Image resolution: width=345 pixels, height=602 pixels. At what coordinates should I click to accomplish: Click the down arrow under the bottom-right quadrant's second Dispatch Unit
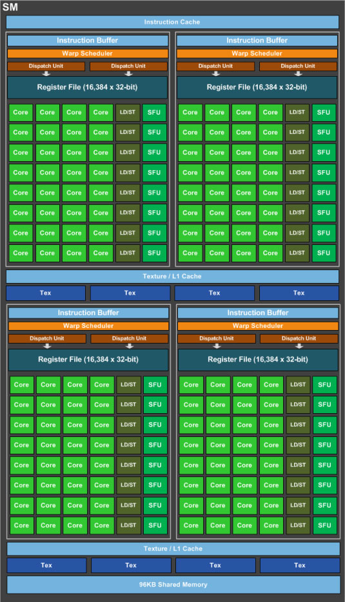[x=299, y=346]
